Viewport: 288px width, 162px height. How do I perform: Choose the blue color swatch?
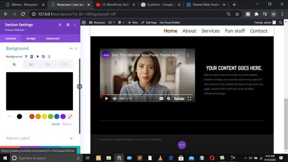[57, 117]
